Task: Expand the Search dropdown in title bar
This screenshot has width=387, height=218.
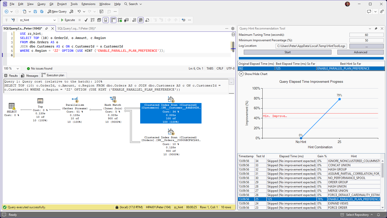Action: [x=141, y=4]
